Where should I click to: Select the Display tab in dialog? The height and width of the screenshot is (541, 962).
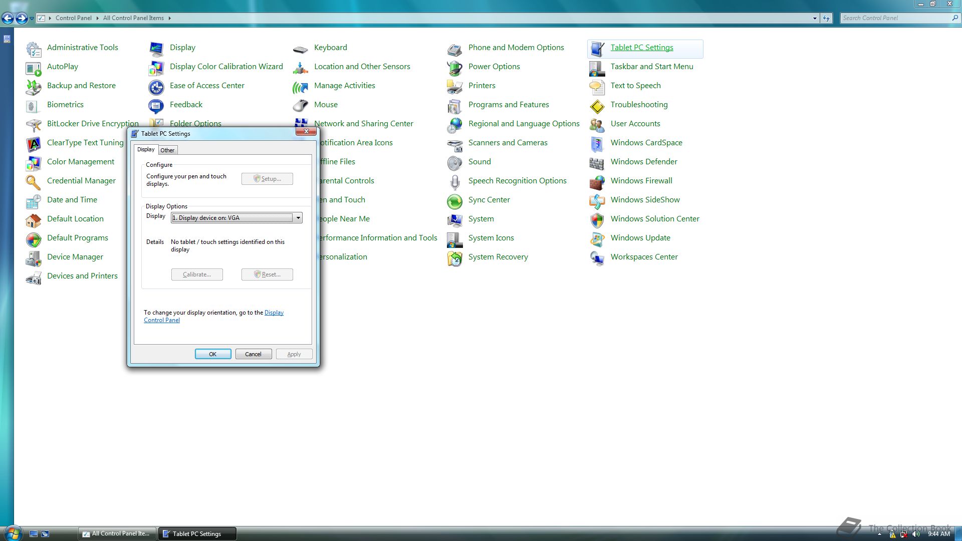pyautogui.click(x=146, y=149)
